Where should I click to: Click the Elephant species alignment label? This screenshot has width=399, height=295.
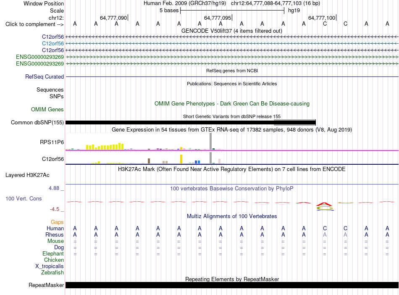click(53, 253)
